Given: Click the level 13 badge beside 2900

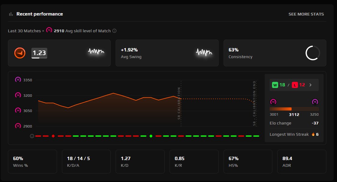Looking at the screenshot, I should tap(18, 126).
